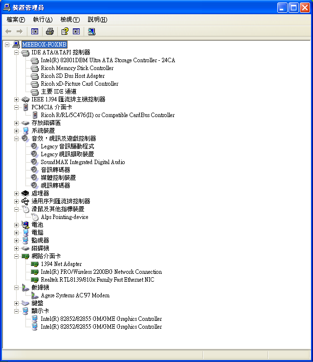Click the 鍵盤 keyboard icon
The height and width of the screenshot is (362, 313).
pyautogui.click(x=25, y=303)
